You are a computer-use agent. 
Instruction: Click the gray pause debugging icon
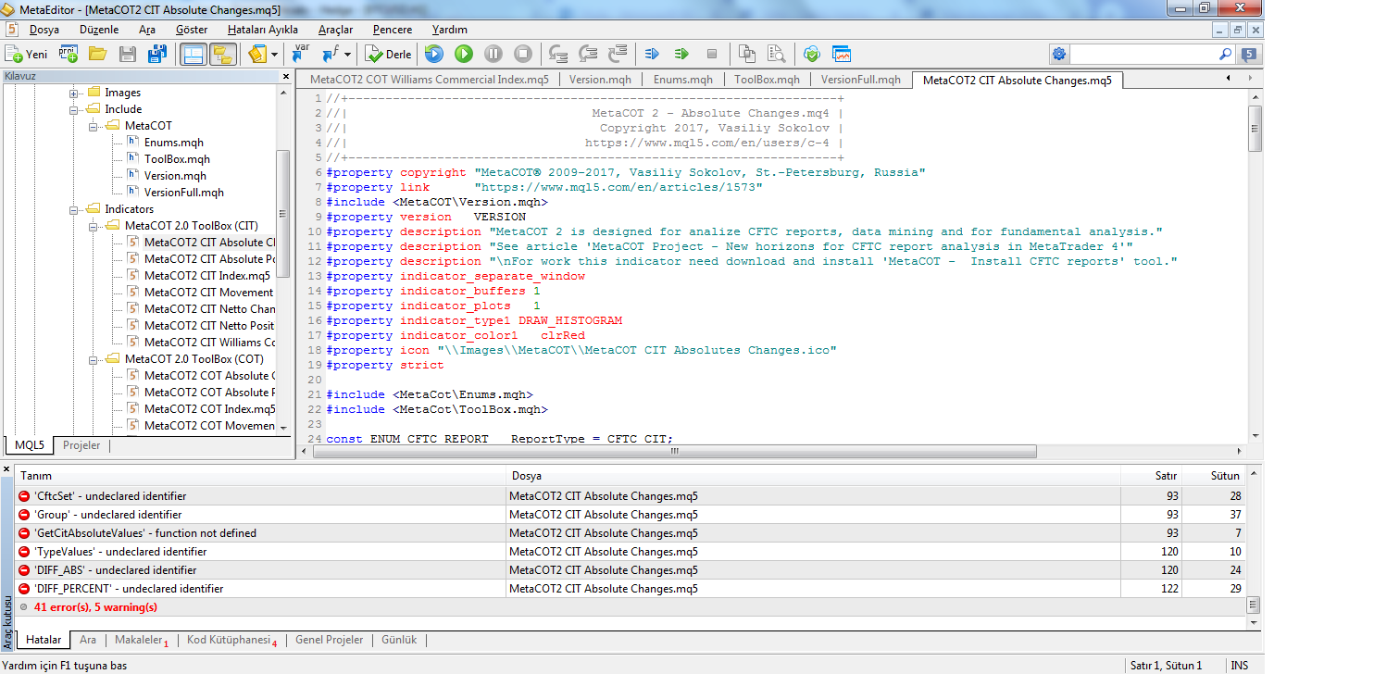pyautogui.click(x=493, y=55)
